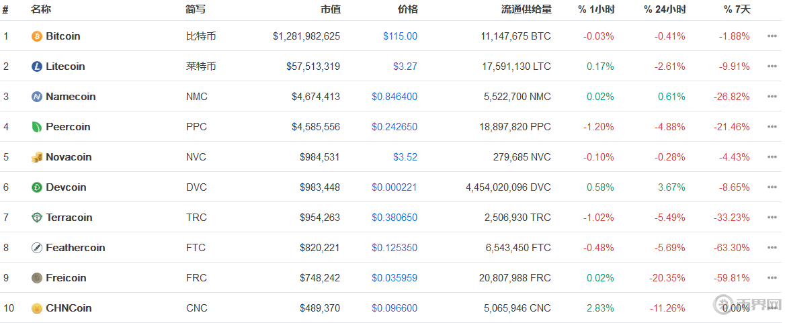Click the Novacoin price $3.52 link
Viewport: 789px width, 323px height.
(x=405, y=157)
